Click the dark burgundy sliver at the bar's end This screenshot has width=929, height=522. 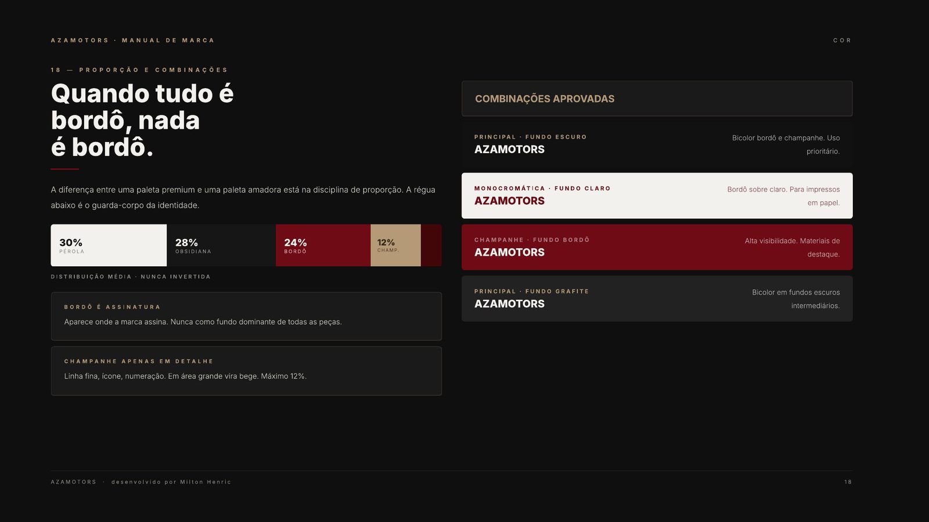(x=431, y=245)
